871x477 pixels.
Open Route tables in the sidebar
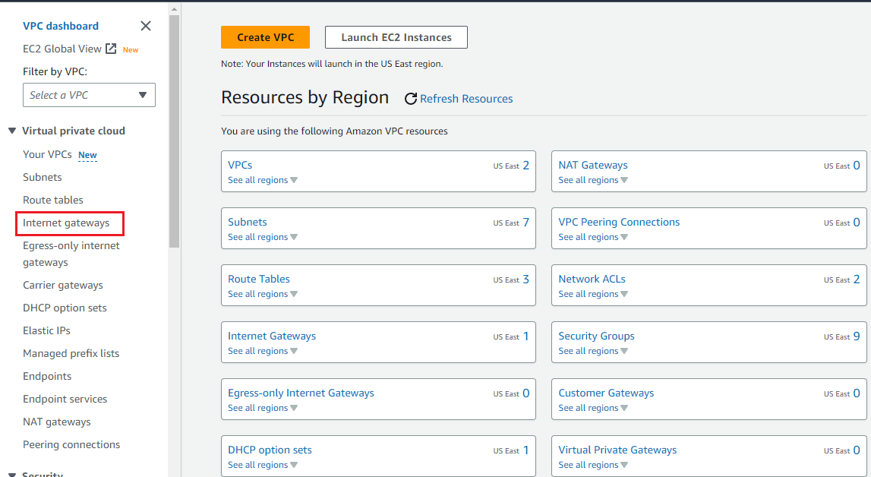click(52, 200)
